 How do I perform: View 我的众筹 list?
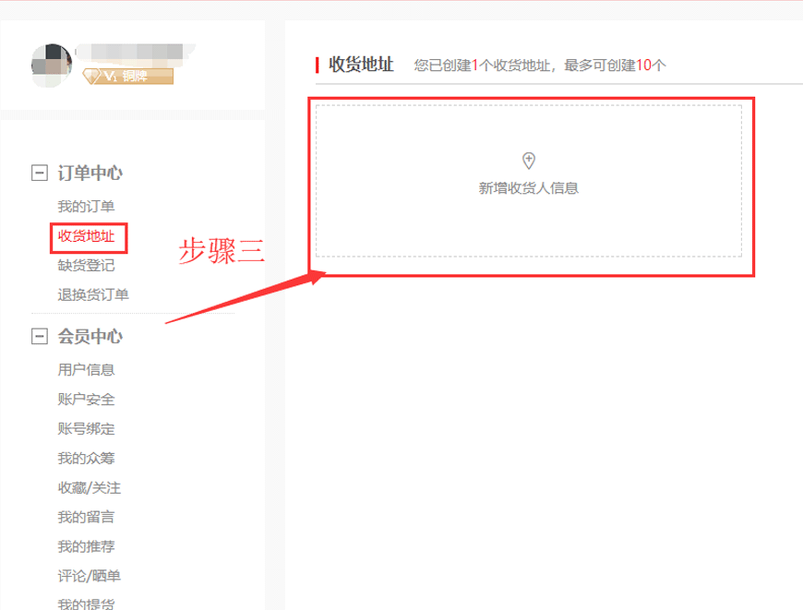[x=86, y=459]
